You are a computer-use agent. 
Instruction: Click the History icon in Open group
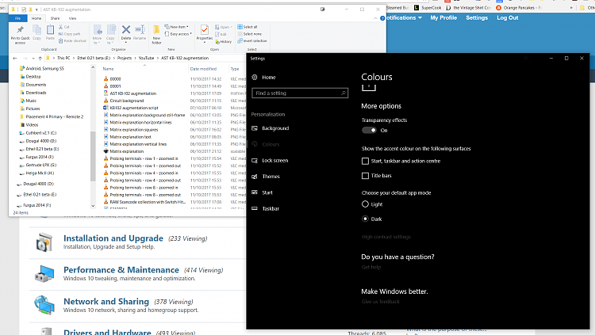(x=217, y=42)
